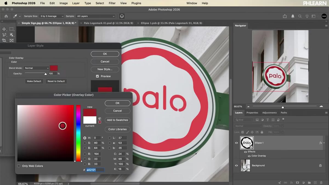329x185 pixels.
Task: Select the Frame tool
Action: (12, 41)
